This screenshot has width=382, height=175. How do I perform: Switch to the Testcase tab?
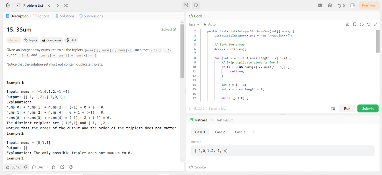tap(198, 120)
